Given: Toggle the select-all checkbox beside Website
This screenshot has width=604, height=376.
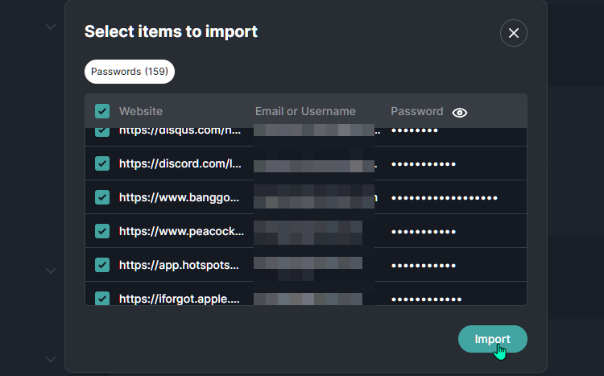Looking at the screenshot, I should click(102, 111).
